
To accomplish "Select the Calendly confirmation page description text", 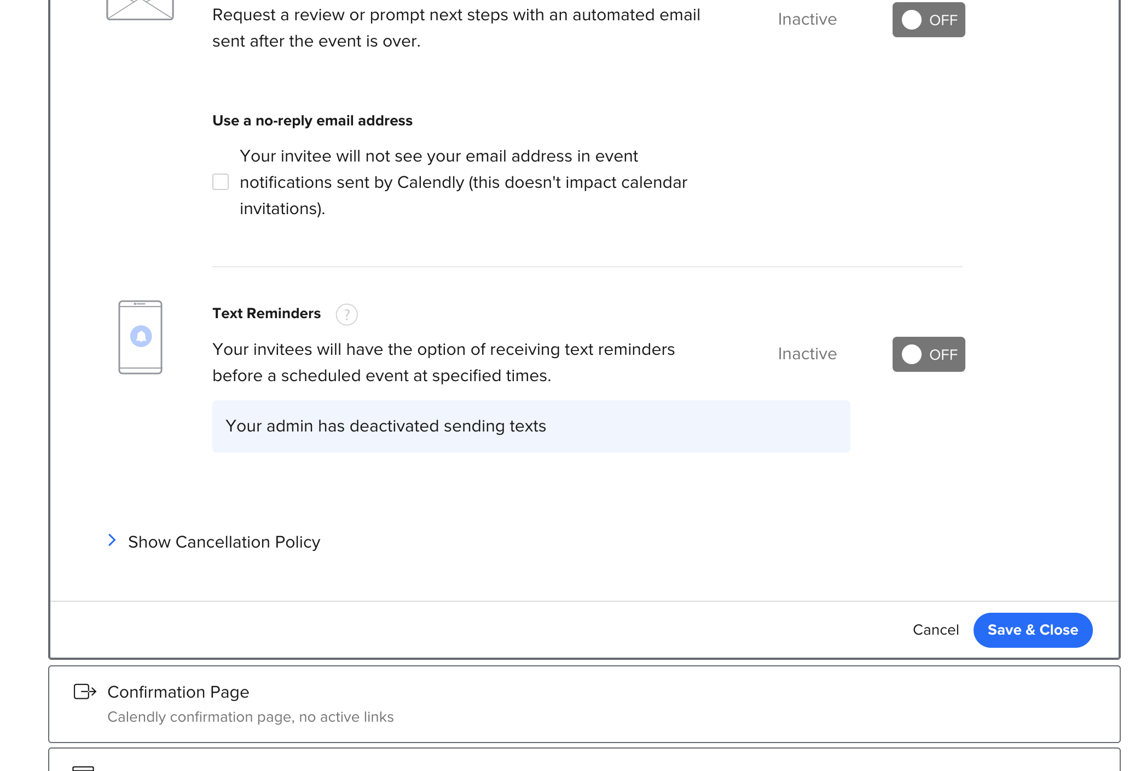I will (x=251, y=716).
